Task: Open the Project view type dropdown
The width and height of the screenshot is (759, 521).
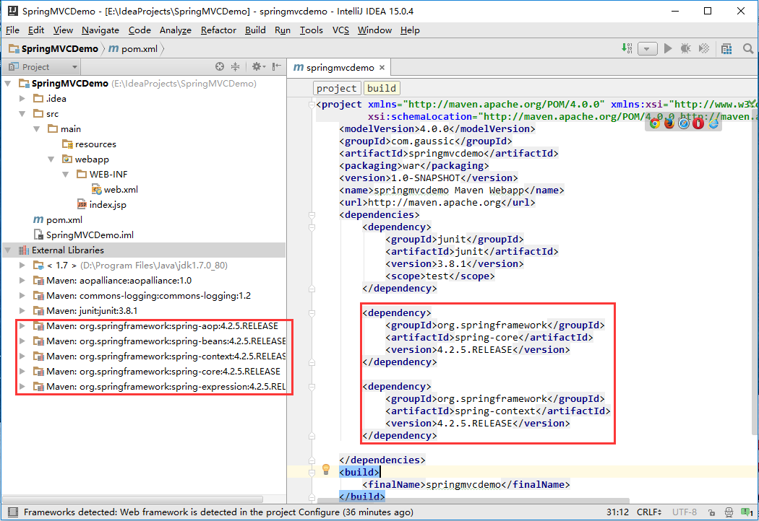Action: (x=74, y=66)
